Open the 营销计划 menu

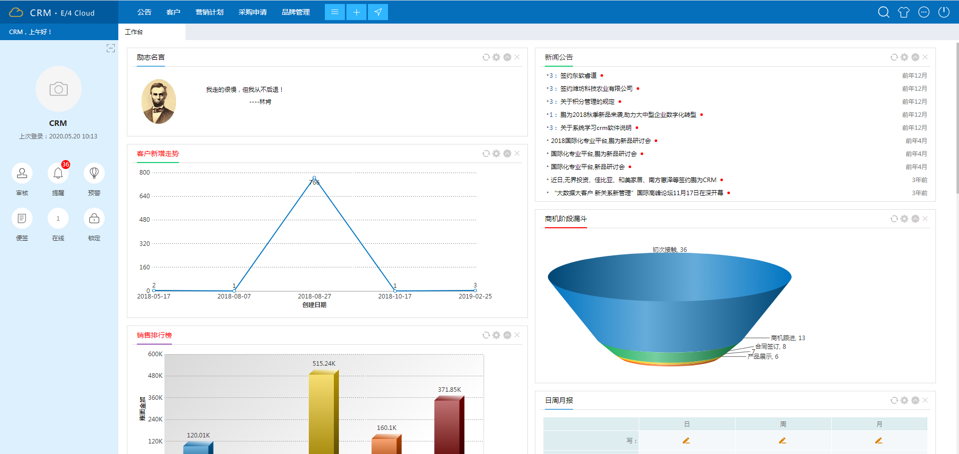point(210,12)
